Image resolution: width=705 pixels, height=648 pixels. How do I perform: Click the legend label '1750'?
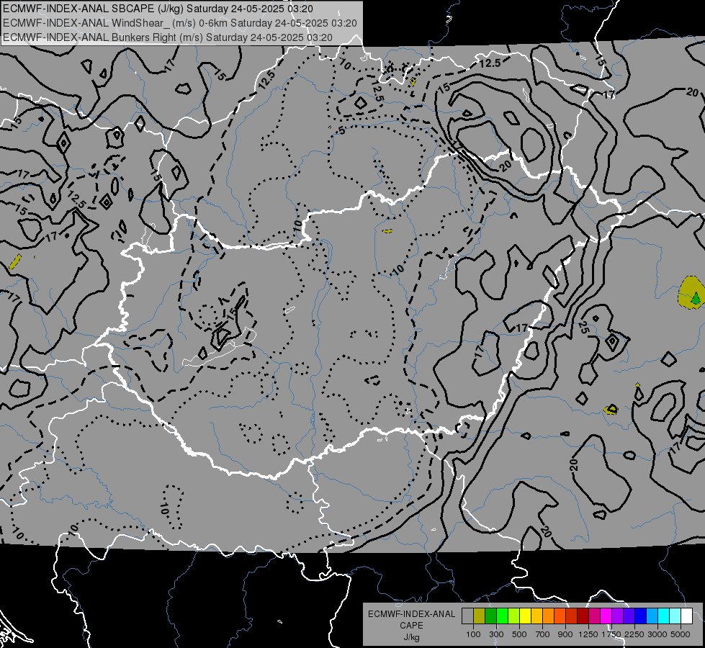[x=611, y=634]
